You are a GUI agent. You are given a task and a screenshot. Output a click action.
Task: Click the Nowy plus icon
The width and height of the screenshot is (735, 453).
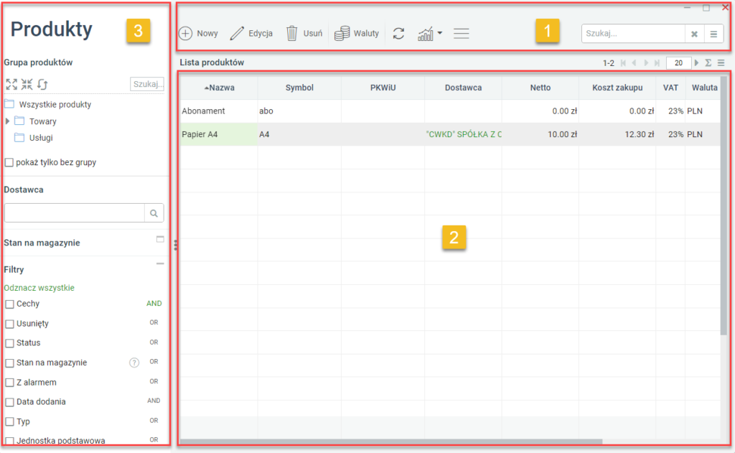(x=186, y=33)
